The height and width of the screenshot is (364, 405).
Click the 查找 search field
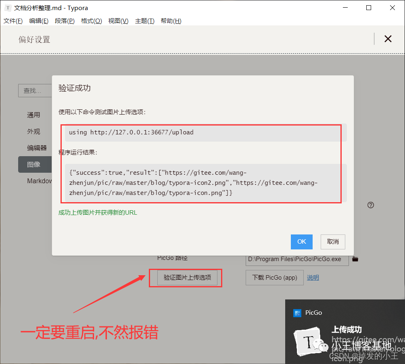point(35,91)
